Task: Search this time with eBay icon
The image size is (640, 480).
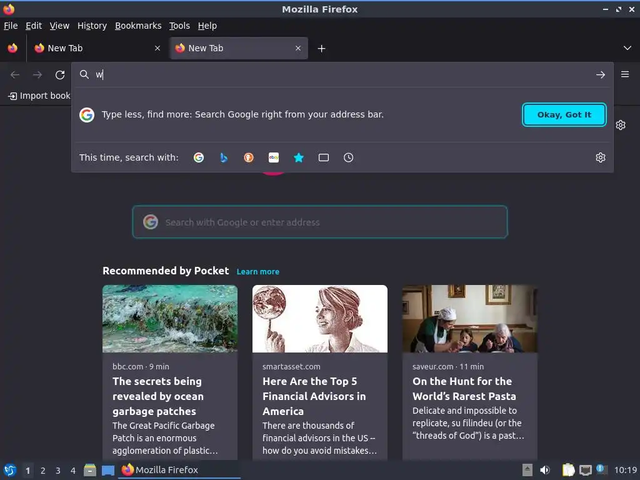Action: [274, 157]
